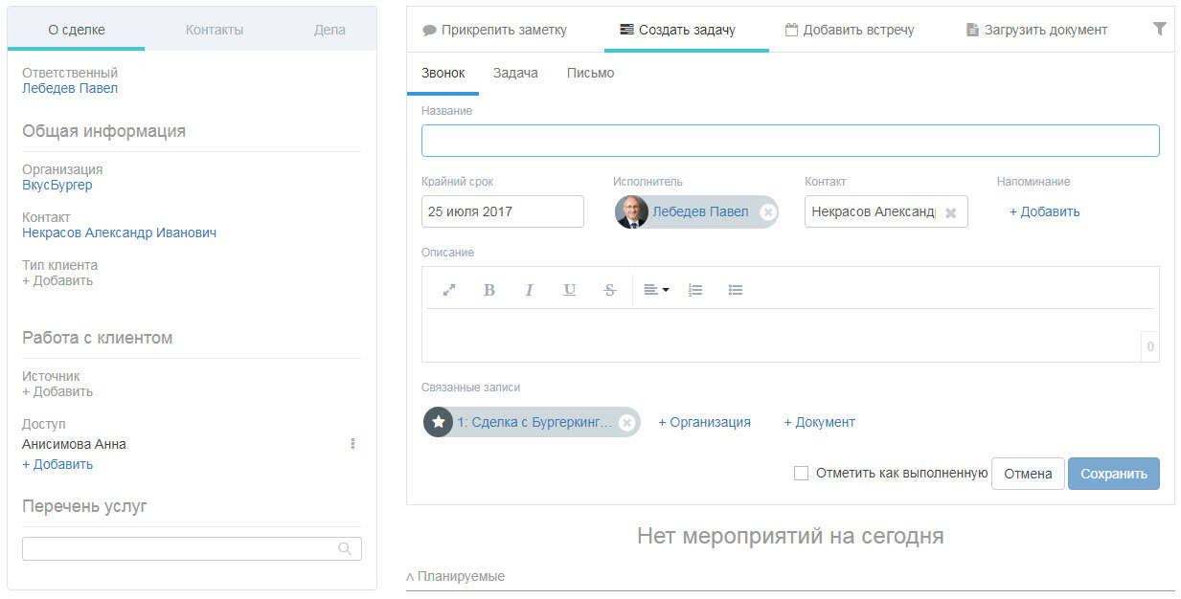The height and width of the screenshot is (599, 1181).
Task: Select the Письмо task type tab
Action: point(590,73)
